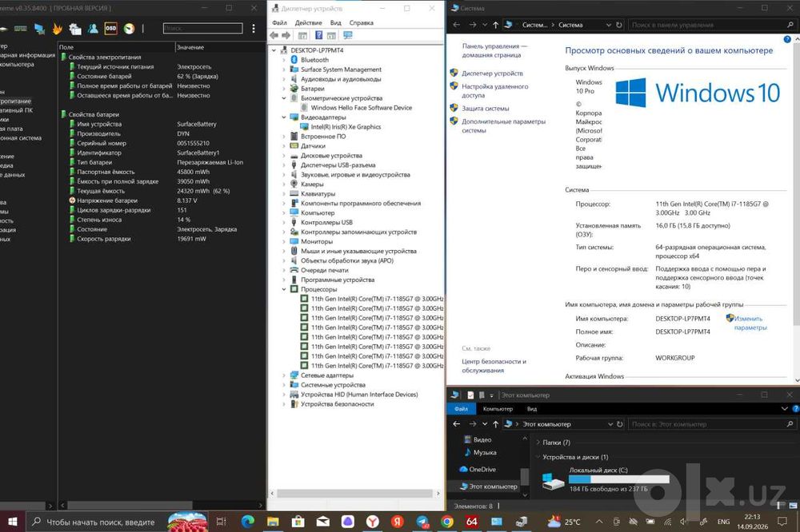Click Forward arrow in Device Manager toolbar
Image resolution: width=800 pixels, height=532 pixels.
tap(286, 35)
